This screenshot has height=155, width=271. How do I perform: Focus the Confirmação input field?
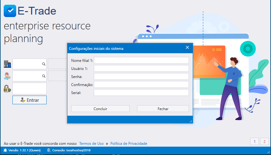141,84
